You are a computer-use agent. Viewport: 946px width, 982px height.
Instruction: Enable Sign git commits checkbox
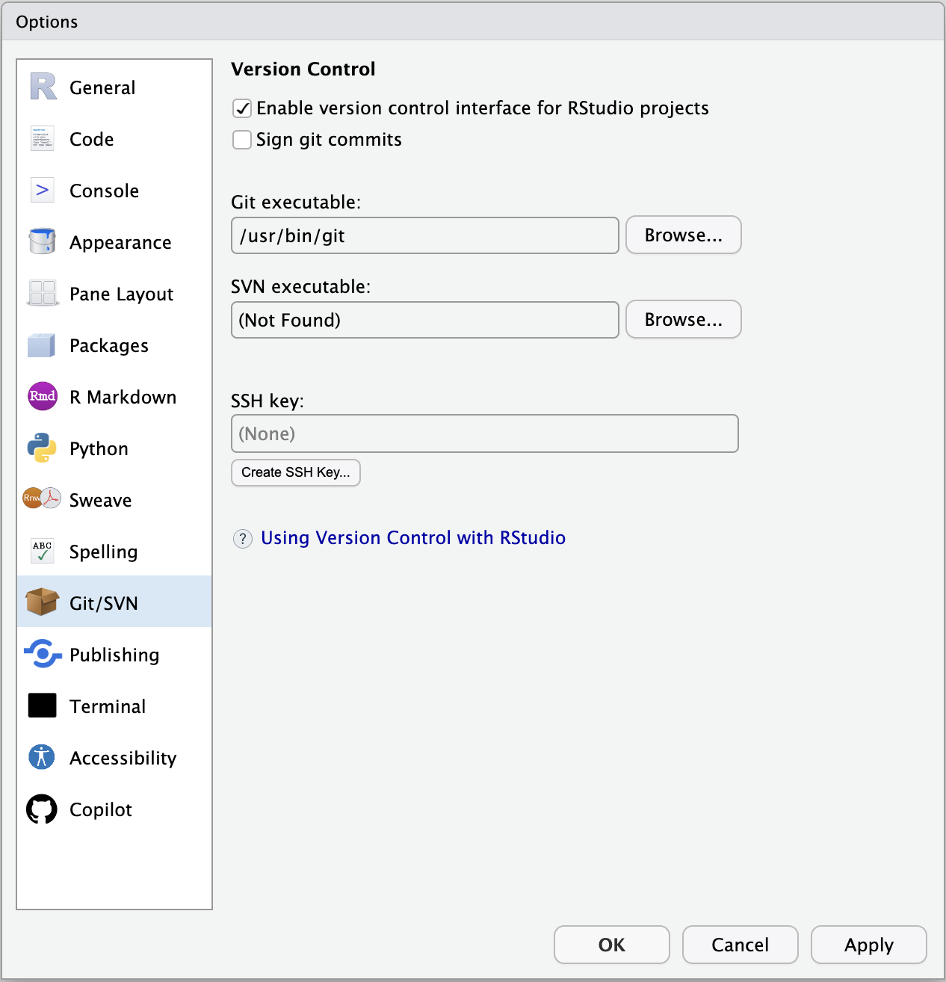pyautogui.click(x=242, y=140)
